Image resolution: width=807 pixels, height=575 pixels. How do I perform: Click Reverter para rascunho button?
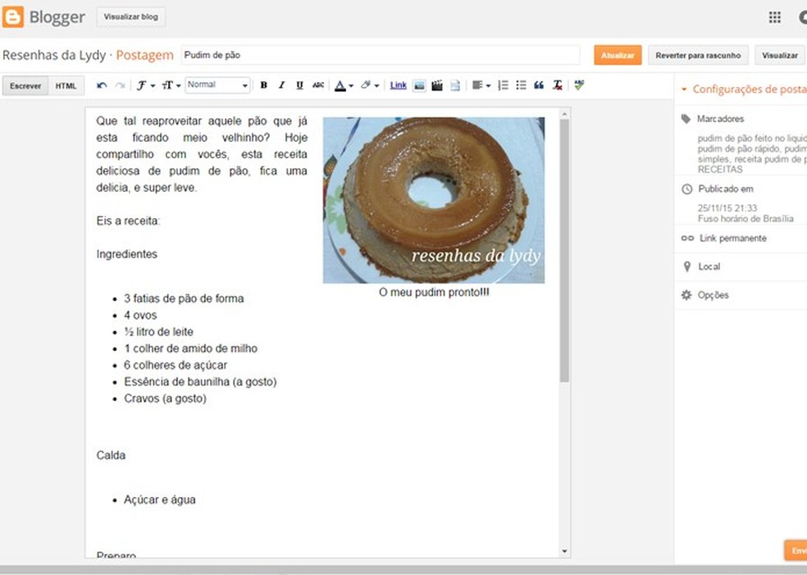pyautogui.click(x=698, y=55)
